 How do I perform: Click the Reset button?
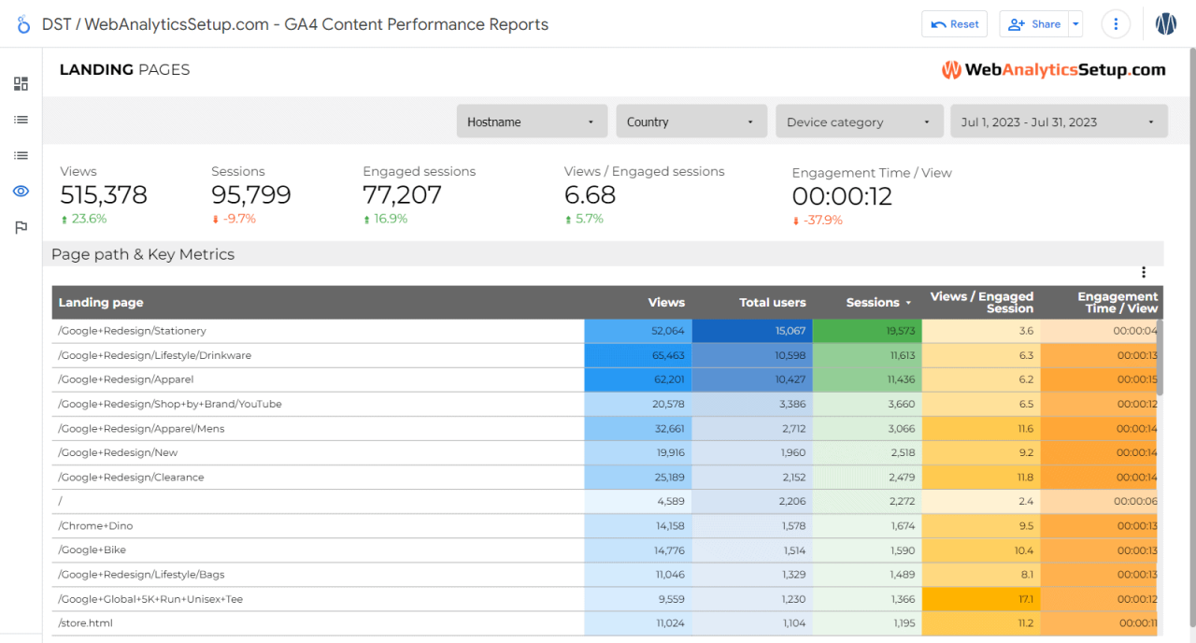click(x=954, y=23)
